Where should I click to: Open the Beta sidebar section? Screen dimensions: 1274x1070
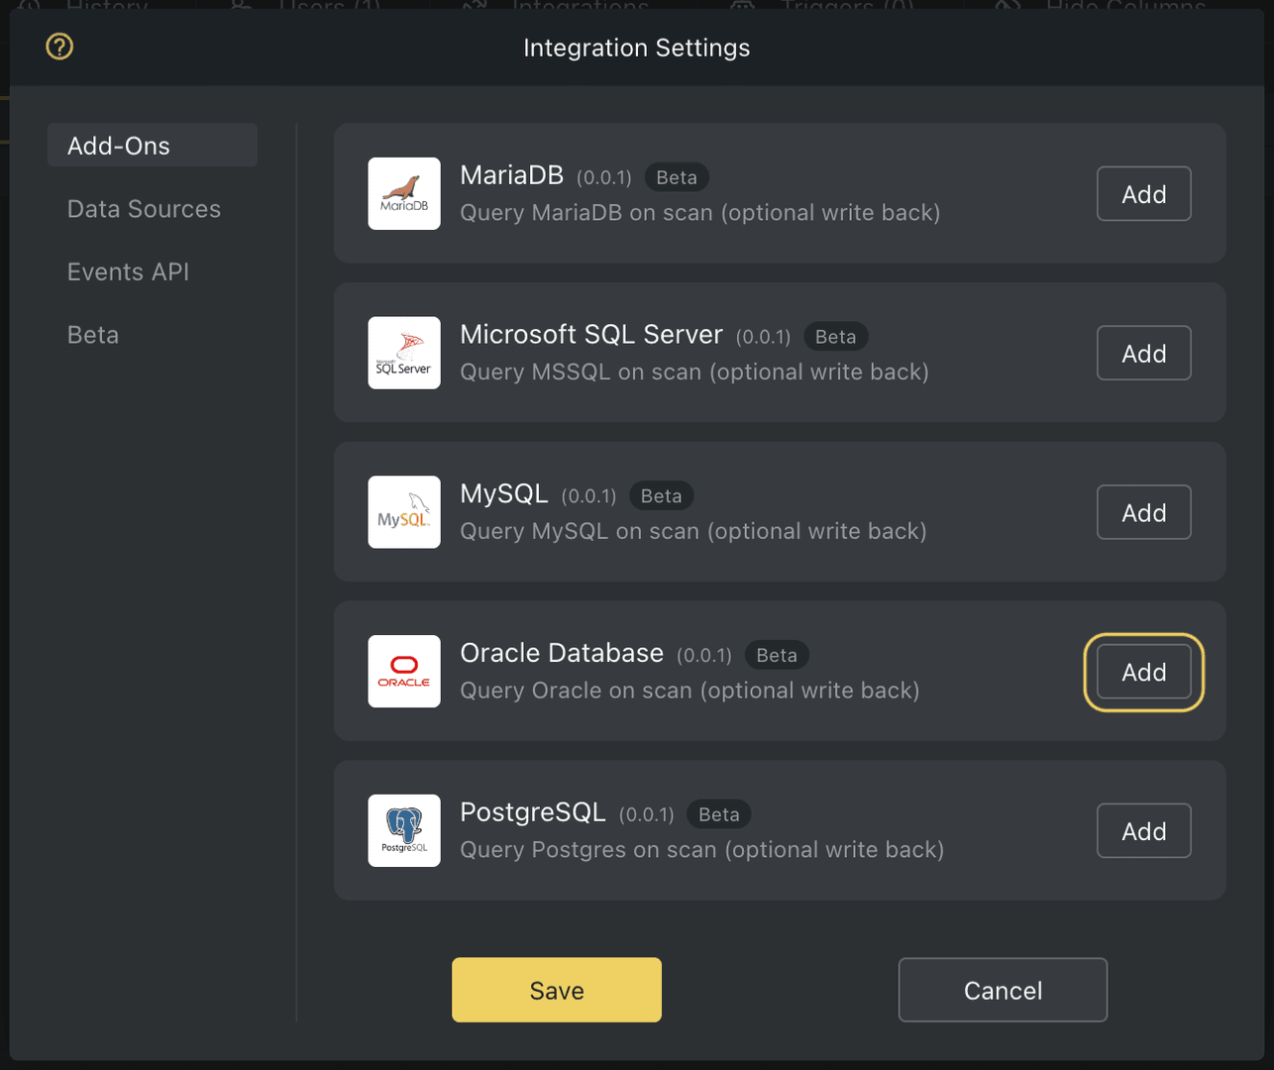tap(93, 335)
